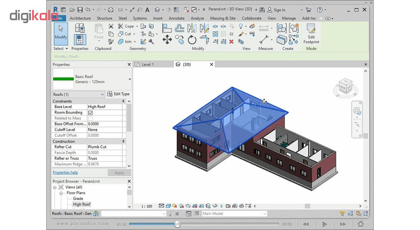
Task: Click the video player home icon
Action: pyautogui.click(x=361, y=224)
